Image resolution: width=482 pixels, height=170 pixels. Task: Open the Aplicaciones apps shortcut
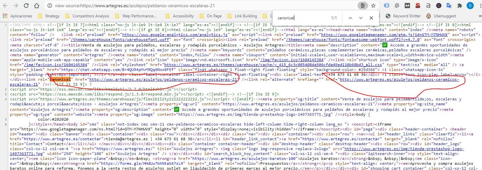[18, 16]
